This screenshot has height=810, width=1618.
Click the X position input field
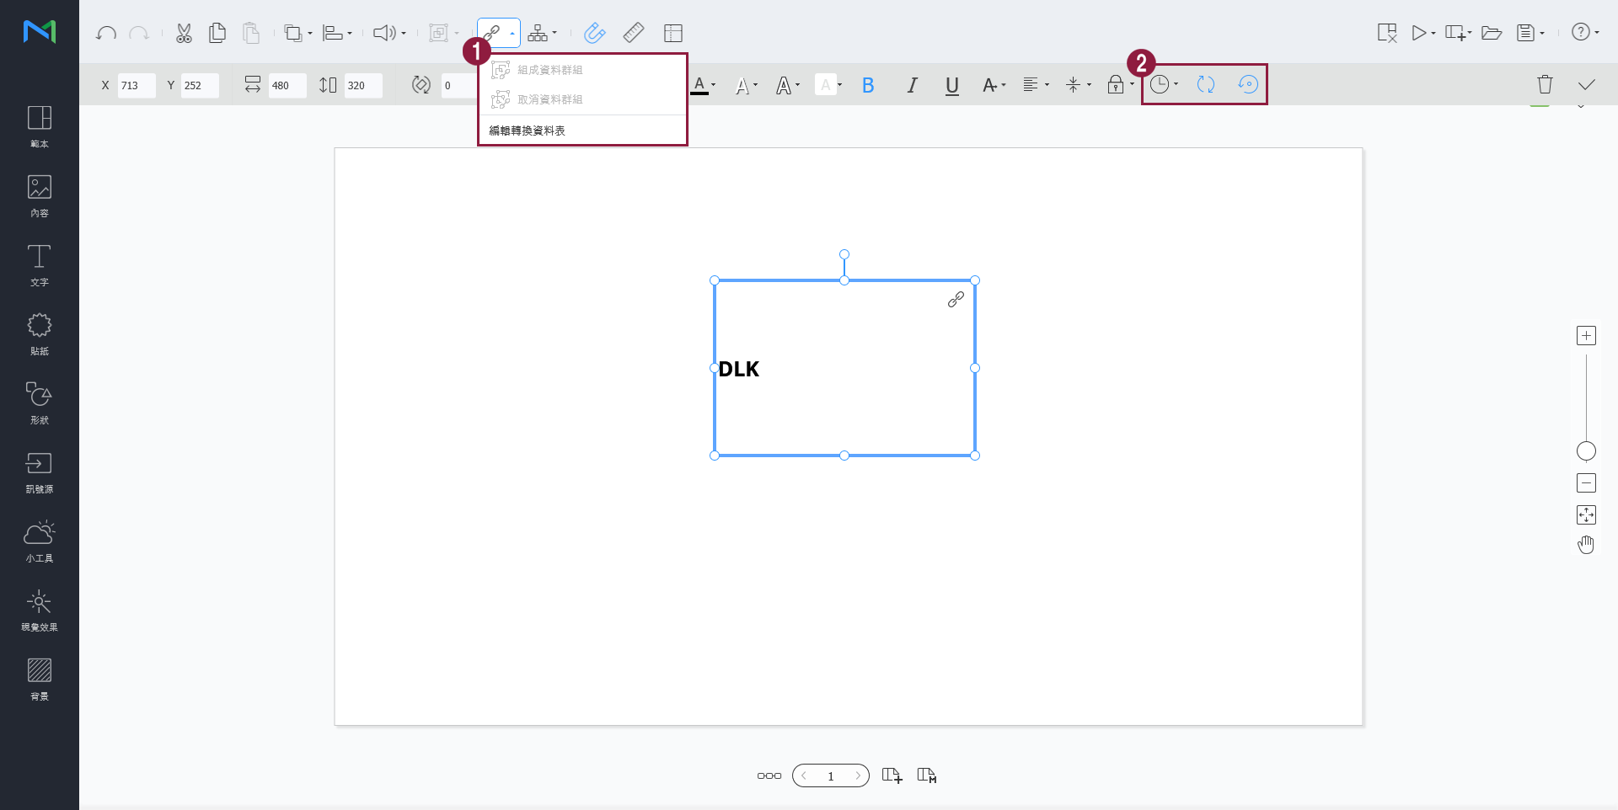point(136,85)
